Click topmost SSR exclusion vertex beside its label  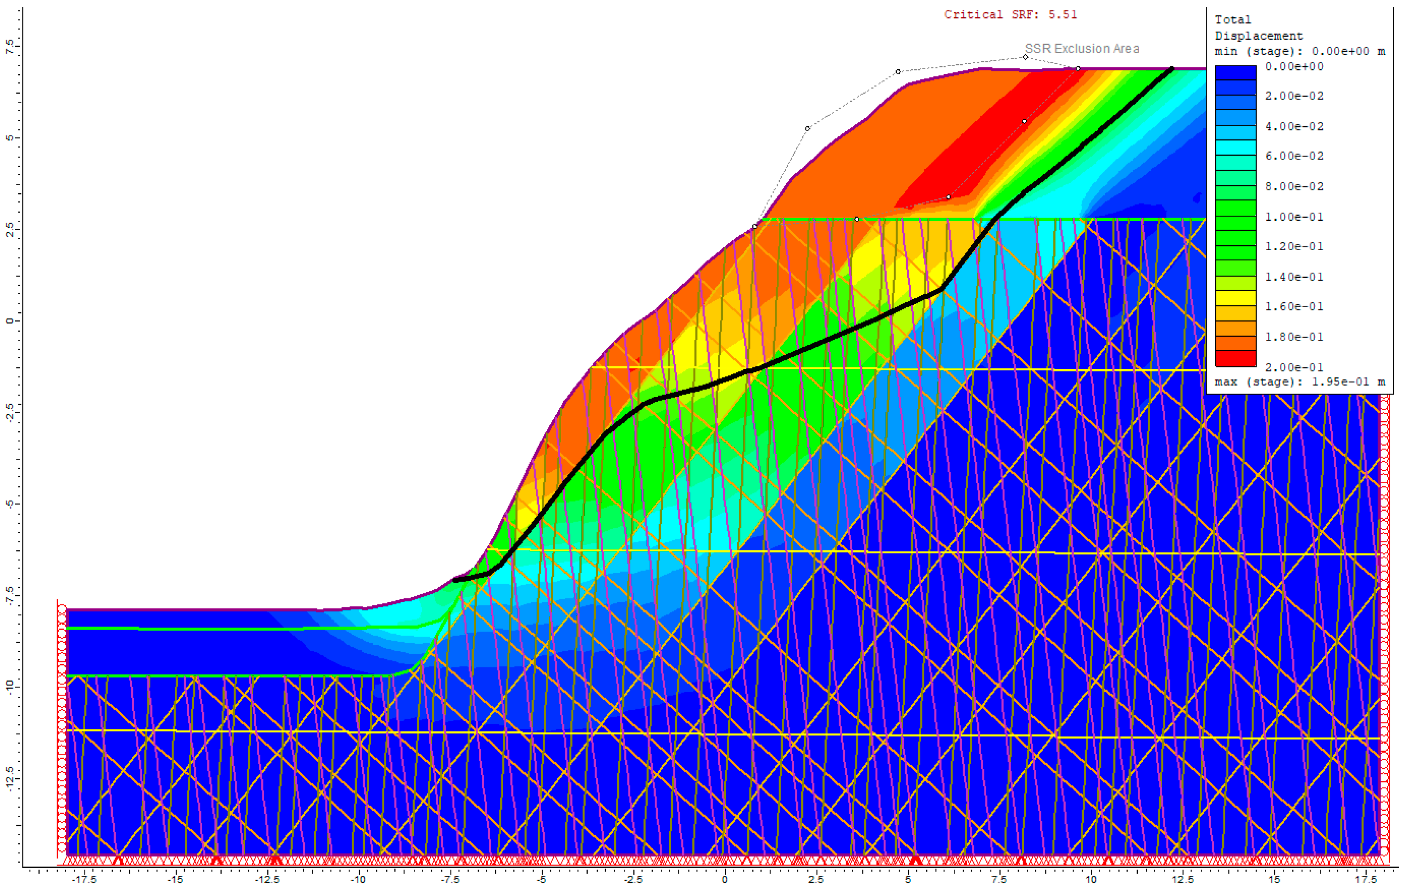[1025, 57]
